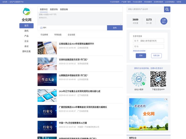Screen dimensions: 186x139
Task: Click the 发布 publish button
Action: 115,28
